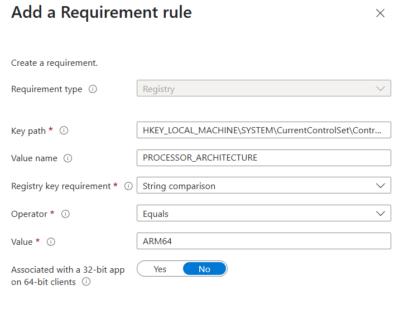
Task: Close the Add a Requirement rule pane
Action: pos(380,13)
